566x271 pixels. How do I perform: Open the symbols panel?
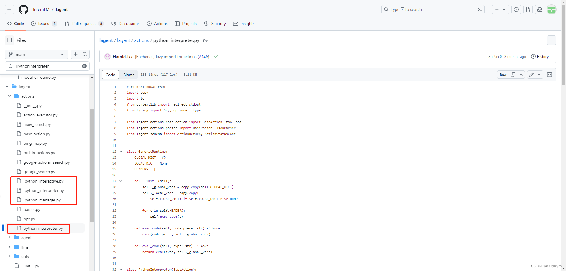click(549, 75)
